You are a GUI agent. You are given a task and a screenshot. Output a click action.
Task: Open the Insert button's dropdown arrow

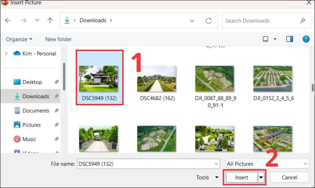pos(261,177)
